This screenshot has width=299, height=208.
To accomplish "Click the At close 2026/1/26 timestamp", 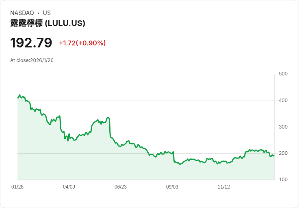I will pos(32,60).
